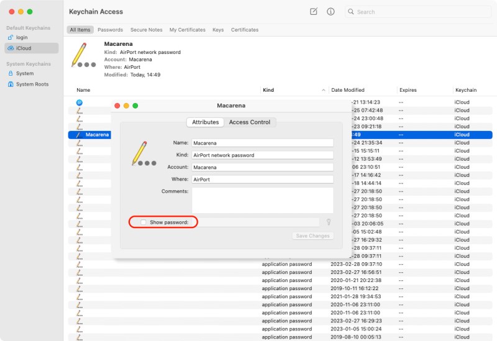497x341 pixels.
Task: Open the Access Control tab
Action: 250,122
